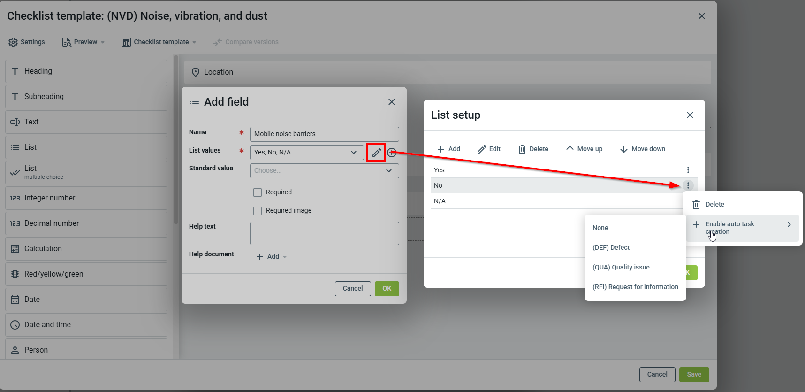The height and width of the screenshot is (392, 805).
Task: Choose (QUA) Quality issue option
Action: point(621,267)
